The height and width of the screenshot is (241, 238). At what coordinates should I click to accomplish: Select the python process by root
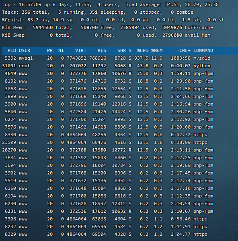click(106, 66)
